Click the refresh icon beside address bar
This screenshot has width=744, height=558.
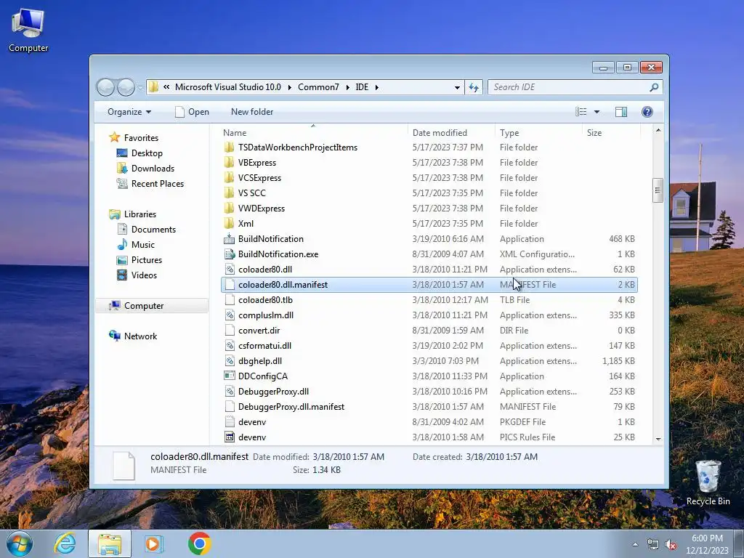click(474, 87)
